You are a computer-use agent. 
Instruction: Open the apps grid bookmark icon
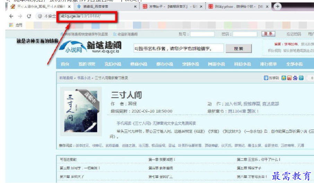click(x=11, y=25)
